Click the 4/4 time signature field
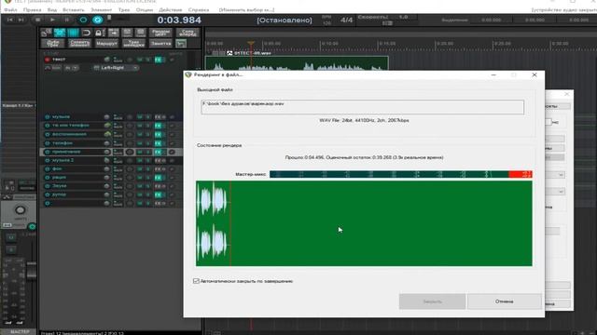Image resolution: width=597 pixels, height=335 pixels. click(x=346, y=20)
